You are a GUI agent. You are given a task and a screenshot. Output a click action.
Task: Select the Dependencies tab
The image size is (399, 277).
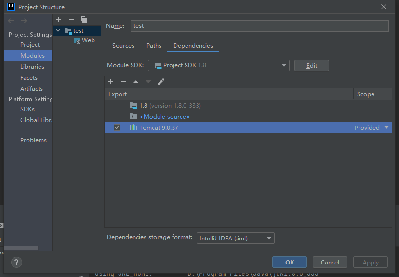193,46
